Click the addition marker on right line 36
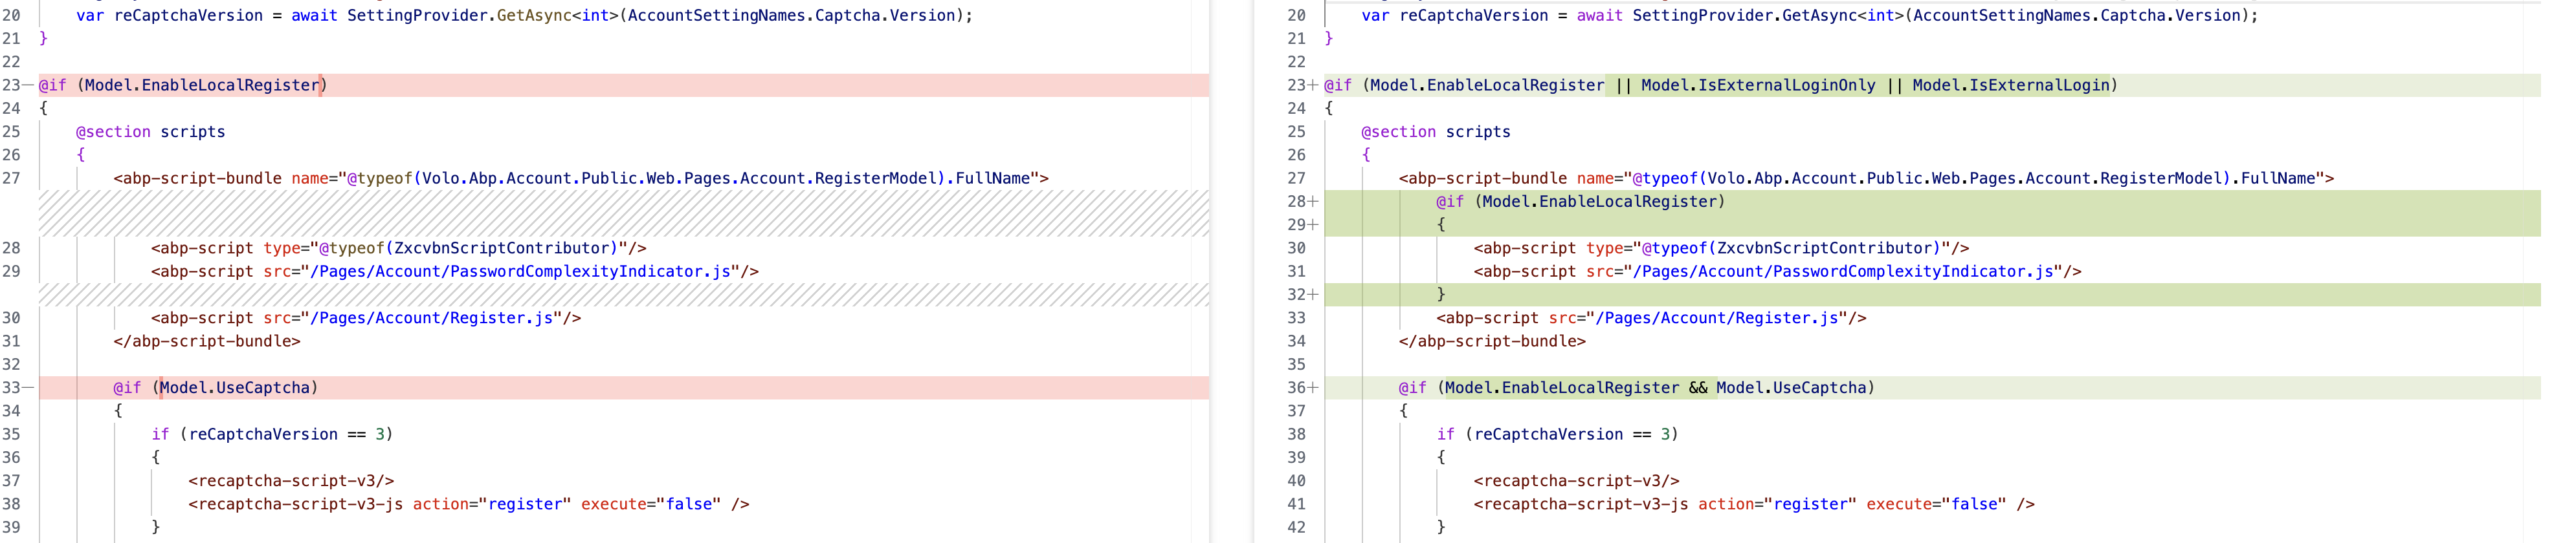The height and width of the screenshot is (543, 2576). point(1313,389)
